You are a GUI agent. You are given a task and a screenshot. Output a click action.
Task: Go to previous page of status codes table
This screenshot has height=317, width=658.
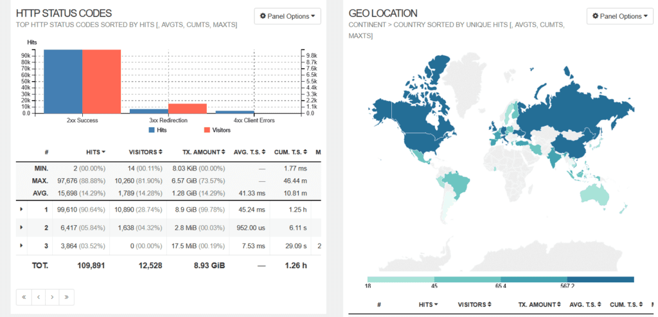click(38, 296)
